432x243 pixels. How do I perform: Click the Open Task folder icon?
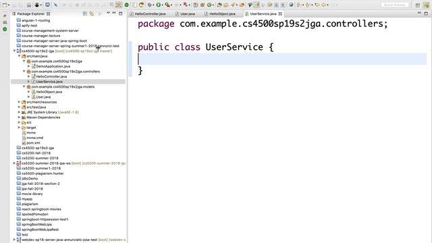[226, 5]
